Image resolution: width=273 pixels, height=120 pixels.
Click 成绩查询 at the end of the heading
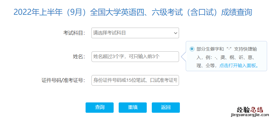(236, 13)
